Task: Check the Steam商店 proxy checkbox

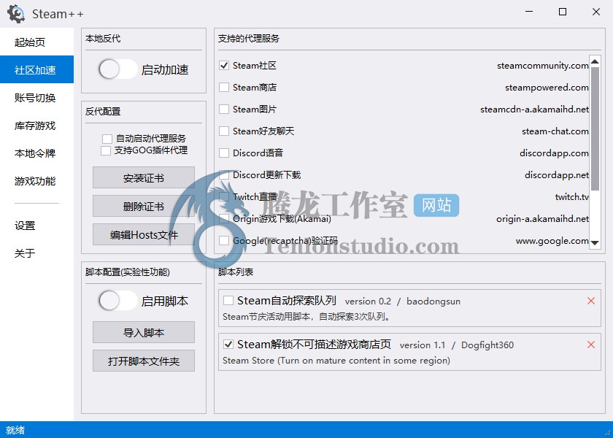Action: (224, 87)
